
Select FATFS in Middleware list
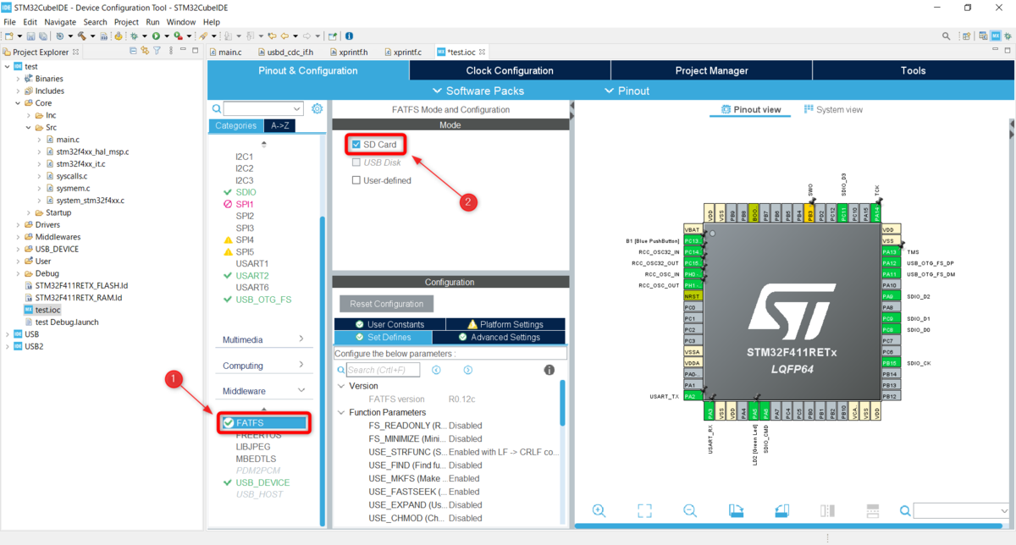coord(263,422)
